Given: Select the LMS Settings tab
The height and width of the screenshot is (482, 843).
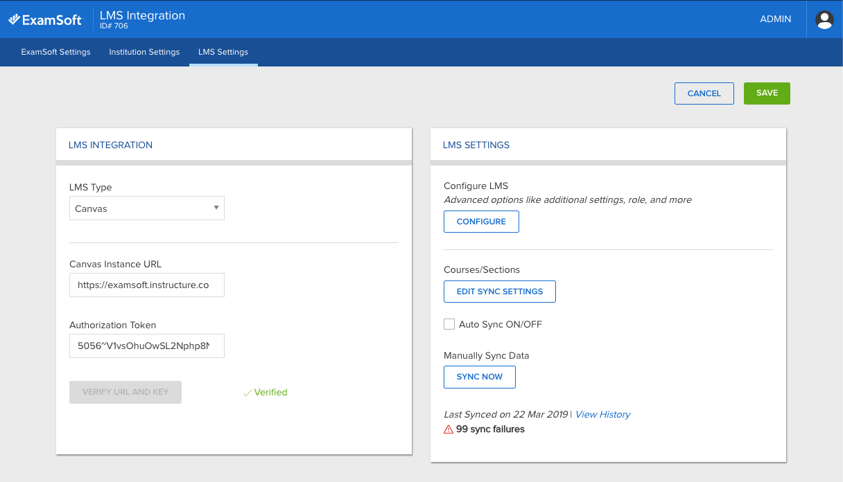Looking at the screenshot, I should (x=223, y=52).
